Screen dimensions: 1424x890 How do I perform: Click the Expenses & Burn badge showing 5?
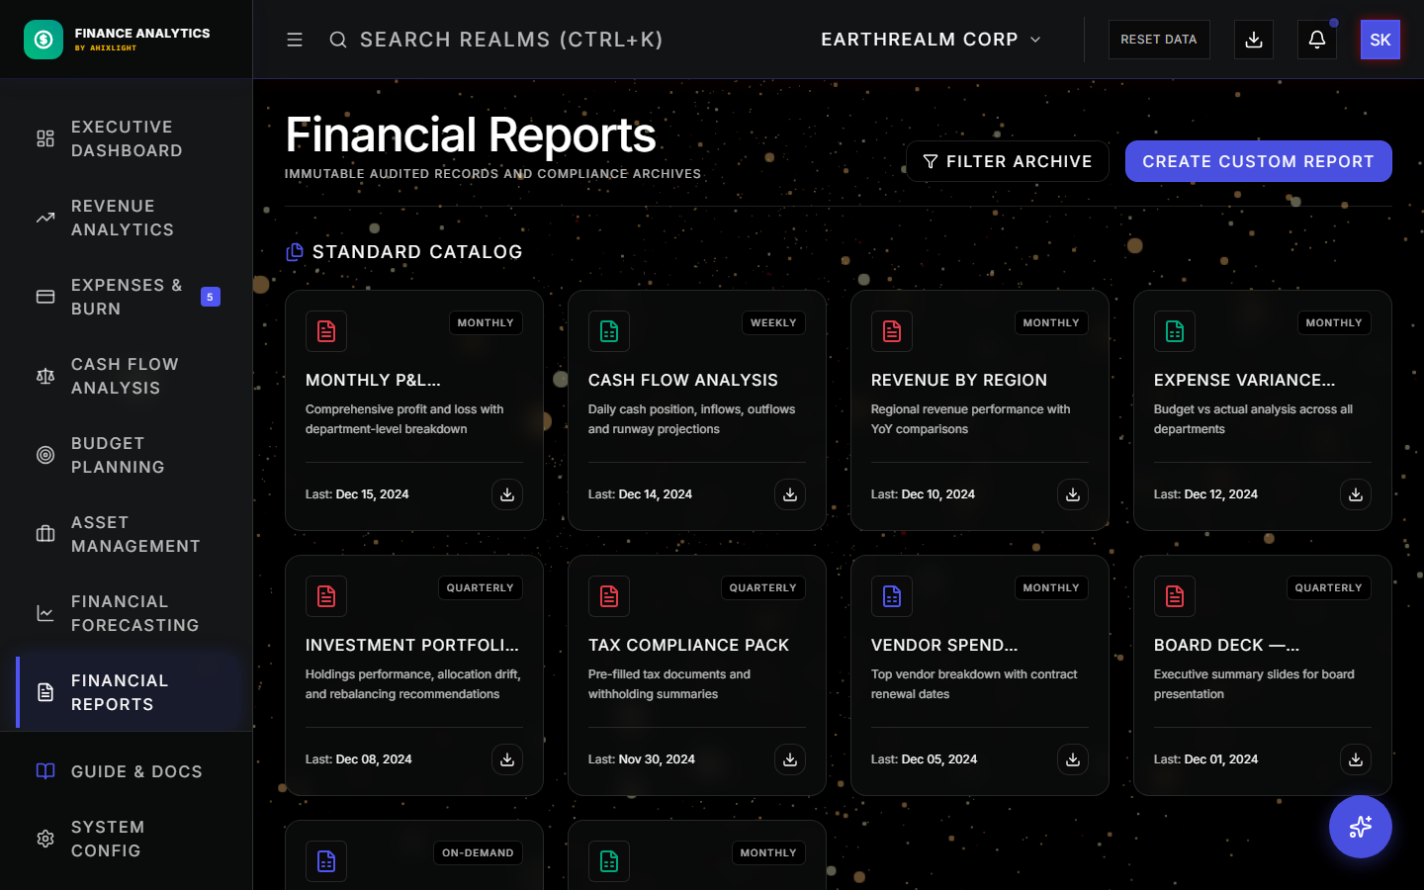(x=211, y=297)
